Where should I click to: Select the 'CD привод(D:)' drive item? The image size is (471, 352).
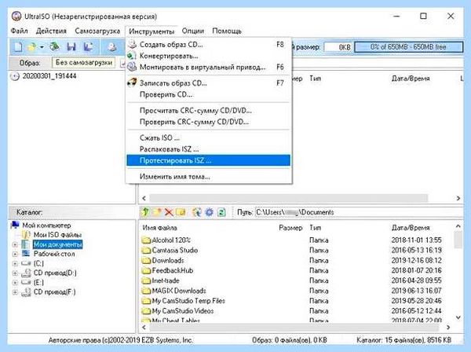(55, 273)
